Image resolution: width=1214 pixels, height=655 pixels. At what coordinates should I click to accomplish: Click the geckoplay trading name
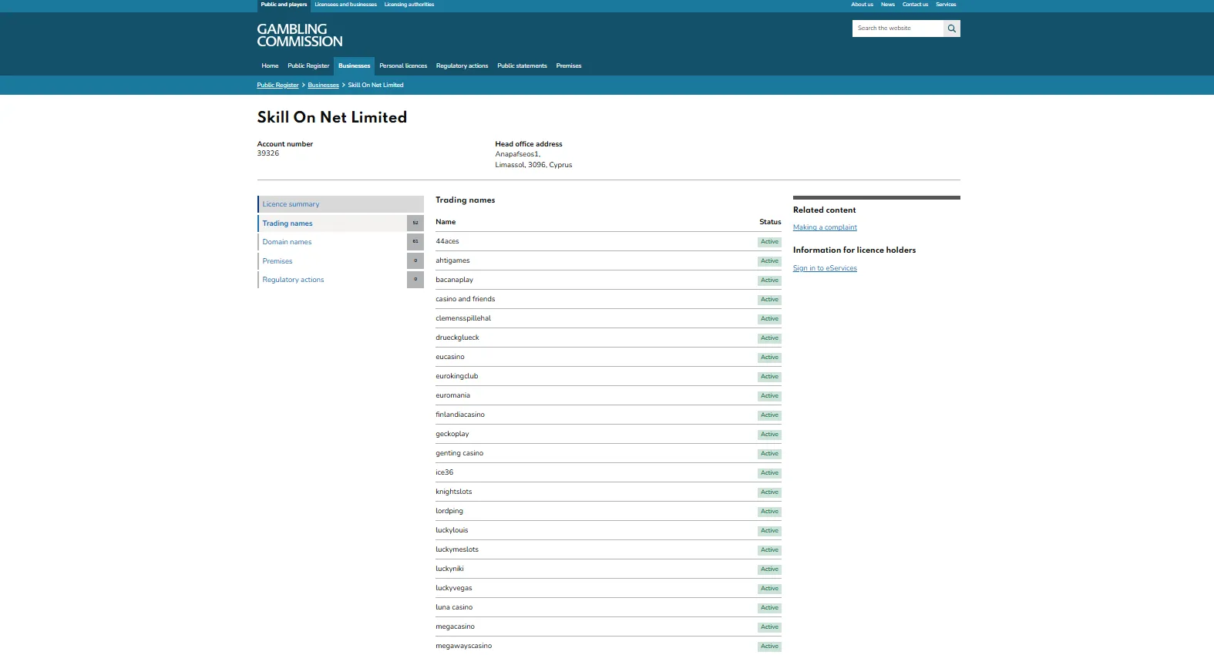tap(452, 434)
